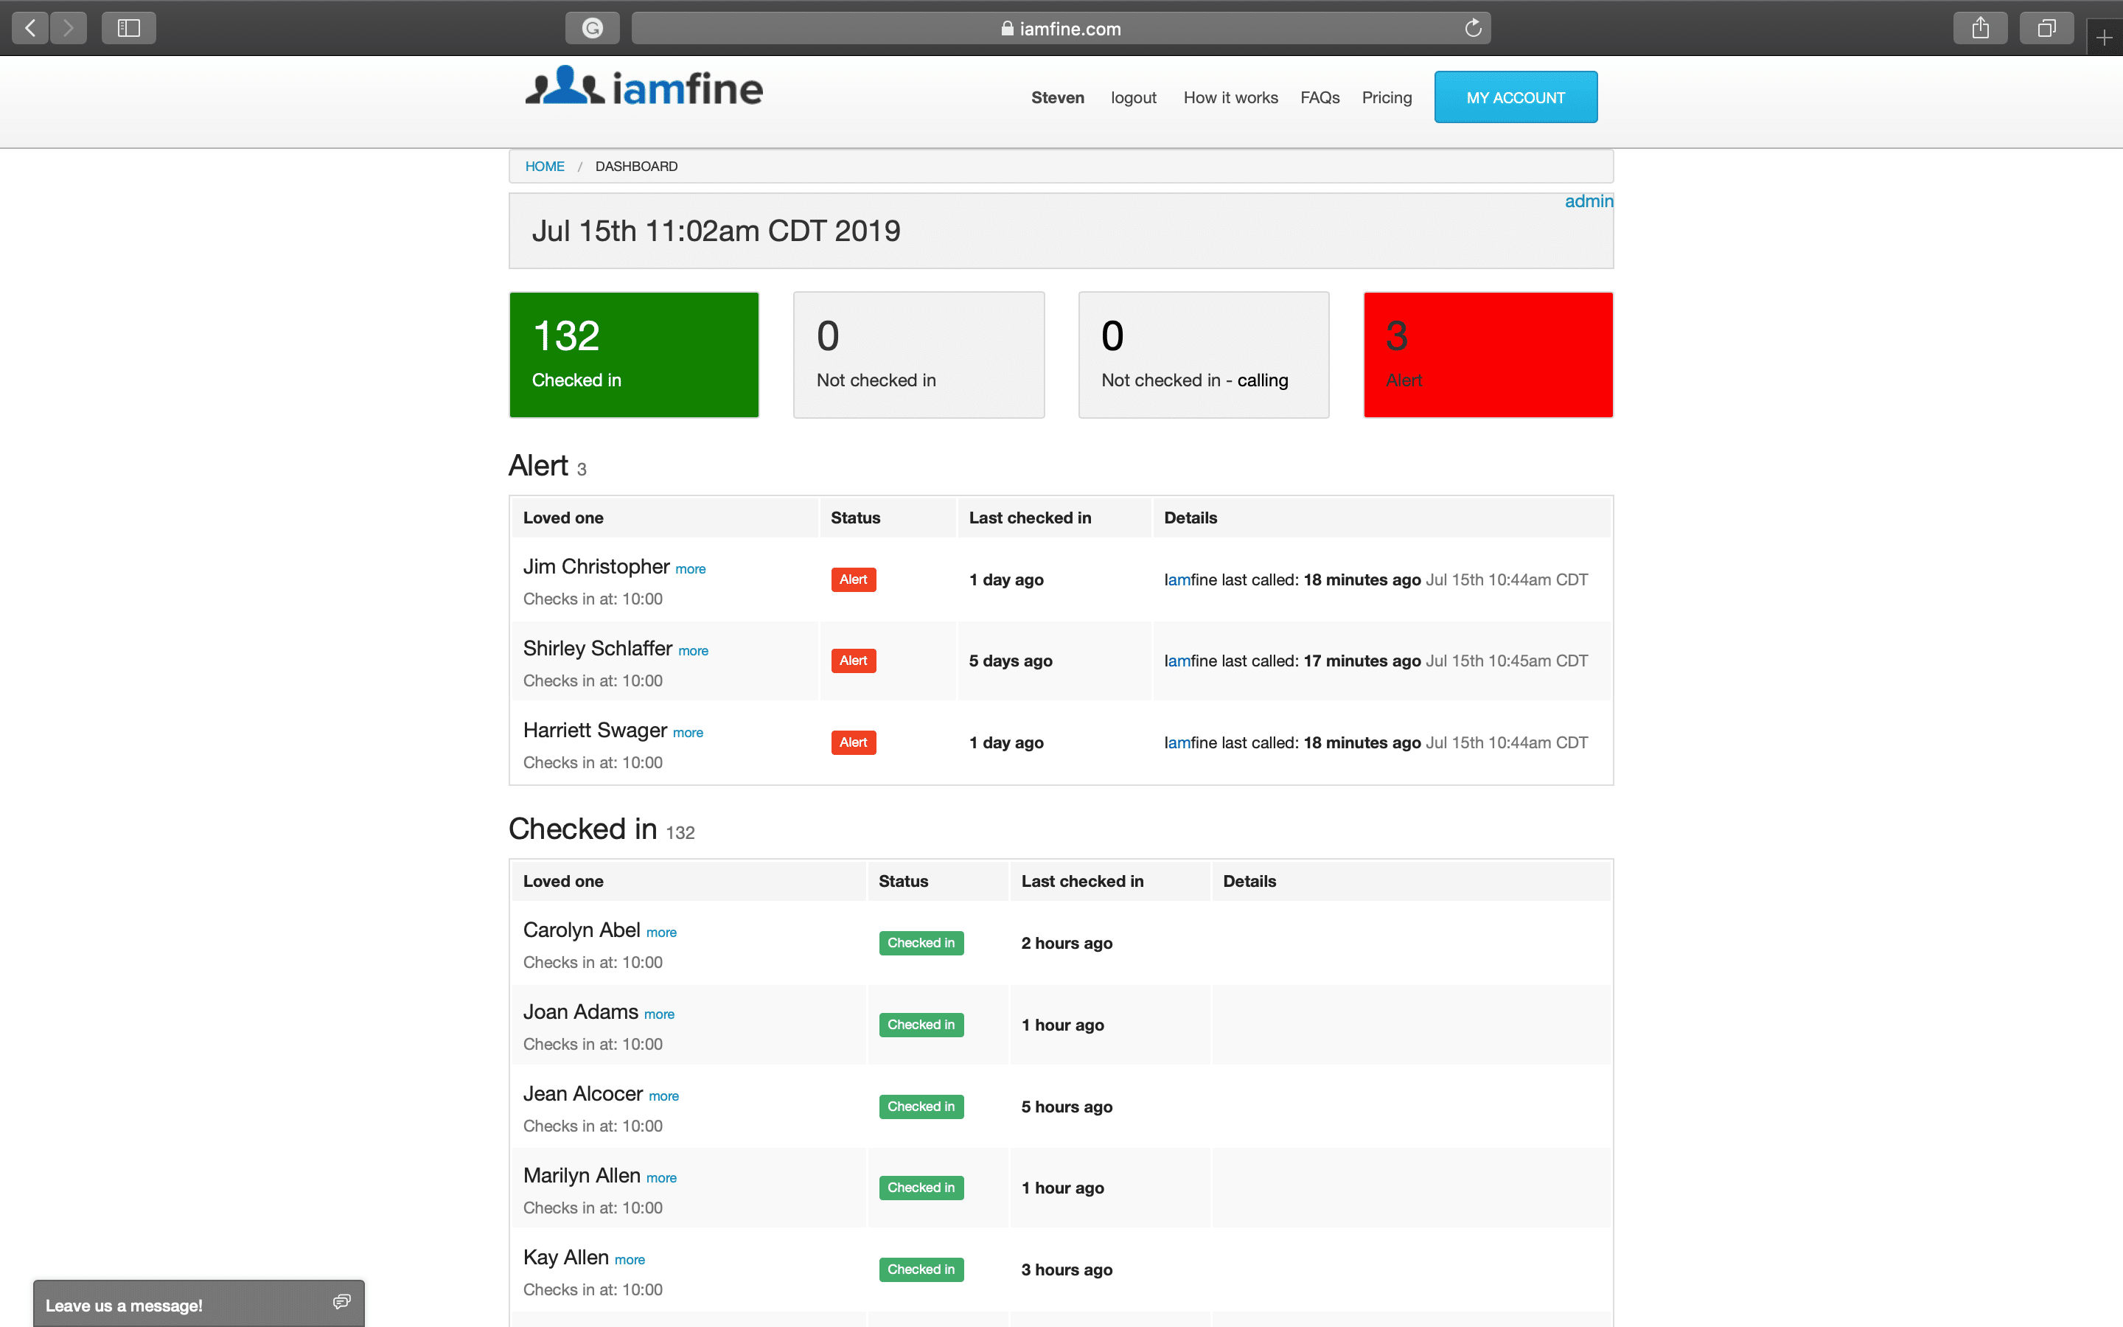This screenshot has width=2123, height=1327.
Task: Expand more for Shirley Schlaffer
Action: pyautogui.click(x=693, y=650)
